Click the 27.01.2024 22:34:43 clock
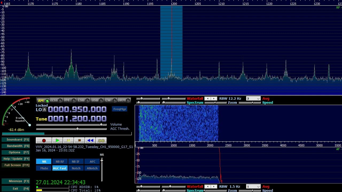 coord(61,182)
